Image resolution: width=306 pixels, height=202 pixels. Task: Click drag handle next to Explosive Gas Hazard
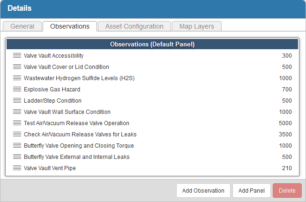tap(17, 90)
